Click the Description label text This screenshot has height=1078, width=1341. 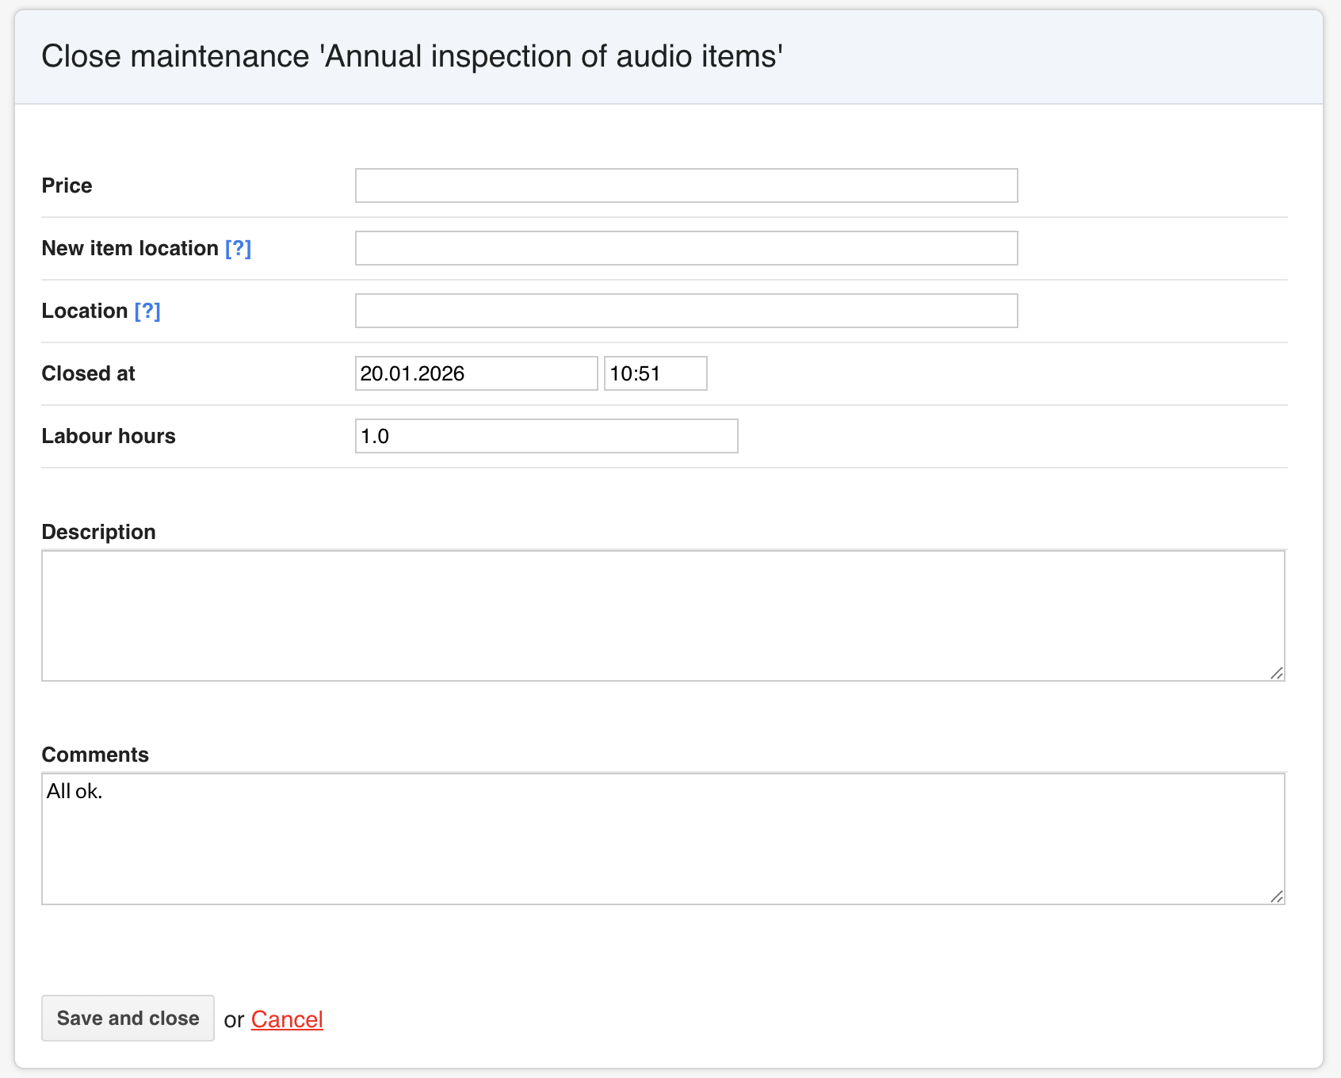99,532
